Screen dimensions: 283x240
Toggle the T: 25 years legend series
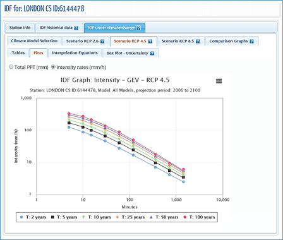[130, 217]
